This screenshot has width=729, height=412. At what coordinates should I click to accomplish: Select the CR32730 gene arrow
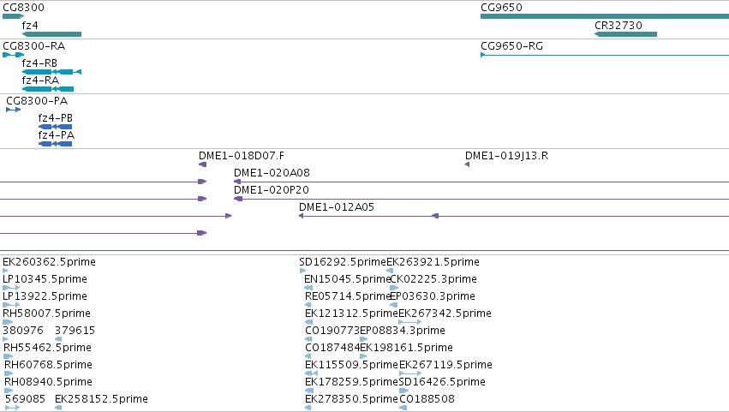pyautogui.click(x=625, y=34)
